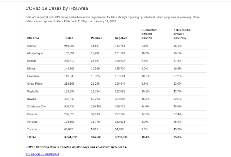Click Phoenix negative count 227,360
231x157 pixels.
click(120, 114)
